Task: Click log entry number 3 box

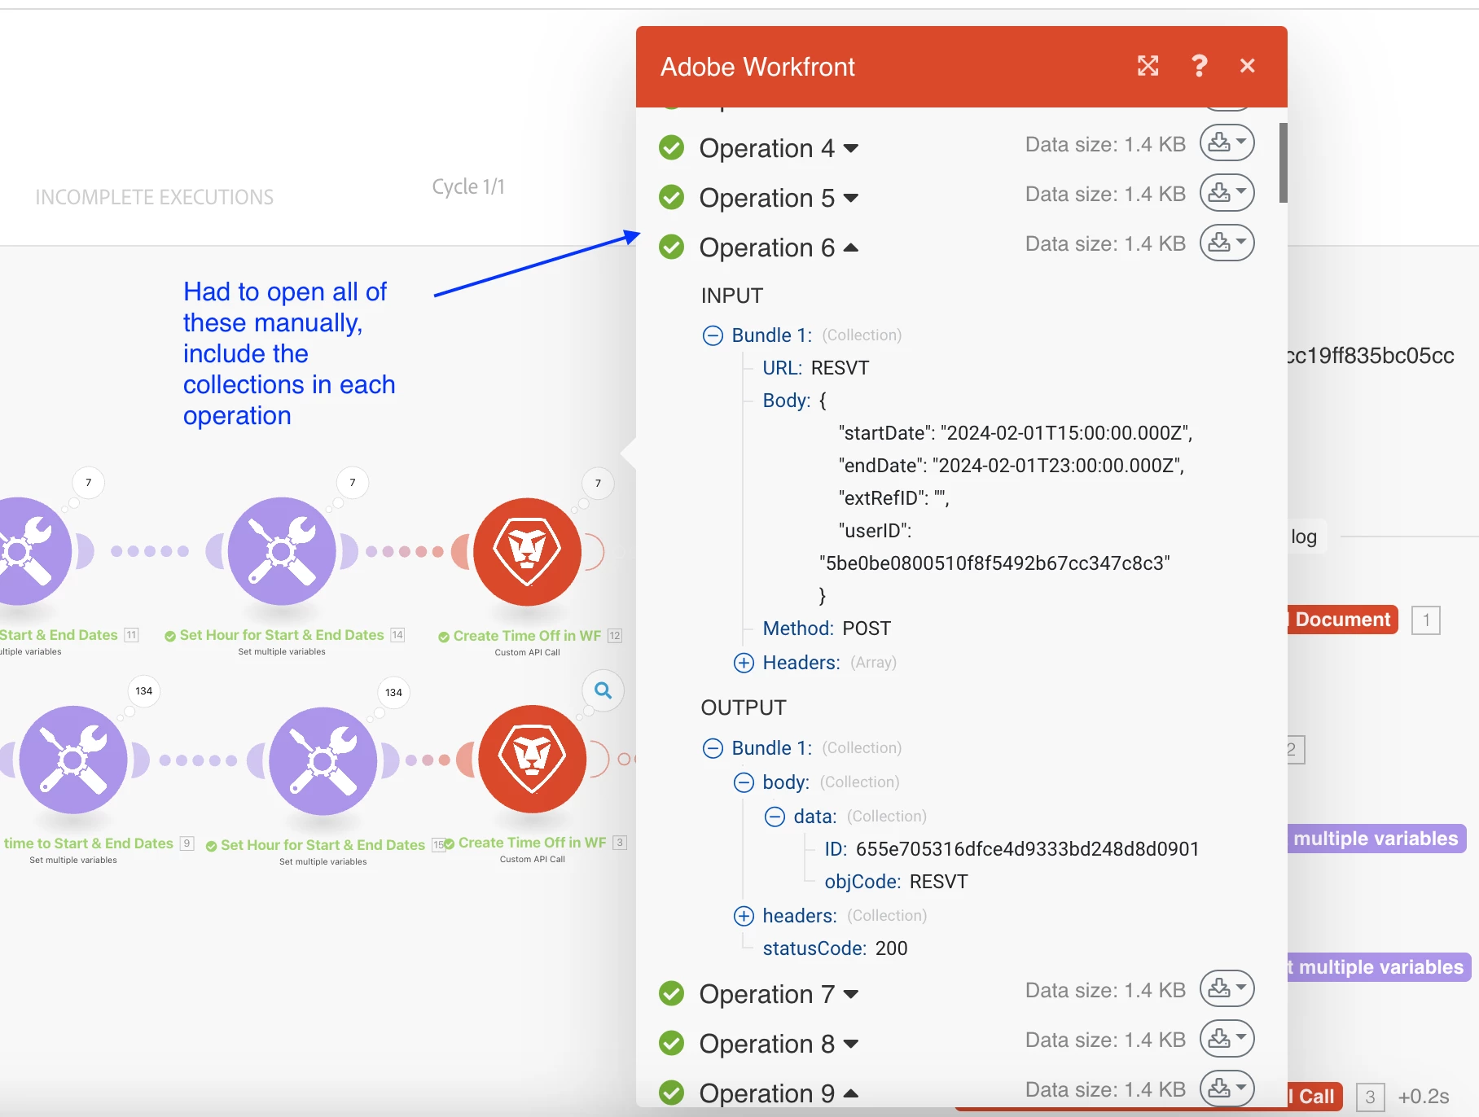Action: click(1371, 1097)
